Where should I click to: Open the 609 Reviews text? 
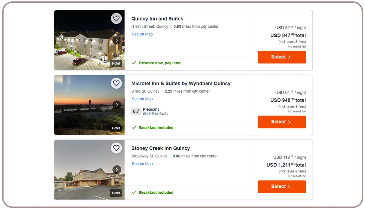pyautogui.click(x=155, y=114)
